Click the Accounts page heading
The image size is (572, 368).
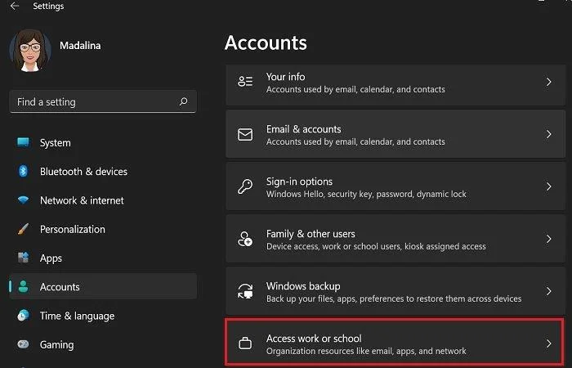pyautogui.click(x=266, y=43)
